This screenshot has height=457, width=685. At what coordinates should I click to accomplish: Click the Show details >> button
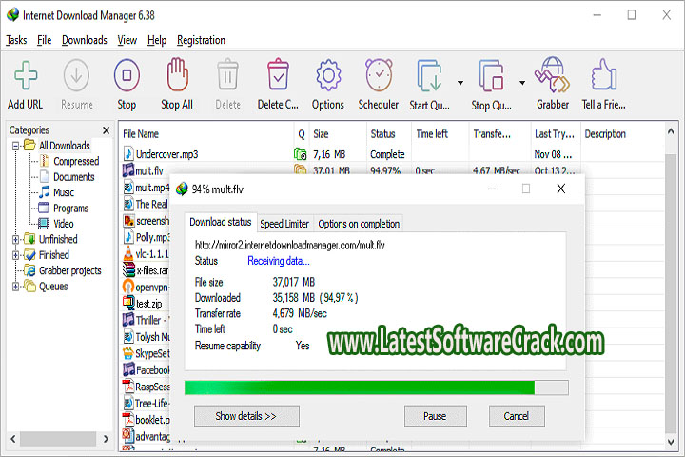[x=246, y=416]
